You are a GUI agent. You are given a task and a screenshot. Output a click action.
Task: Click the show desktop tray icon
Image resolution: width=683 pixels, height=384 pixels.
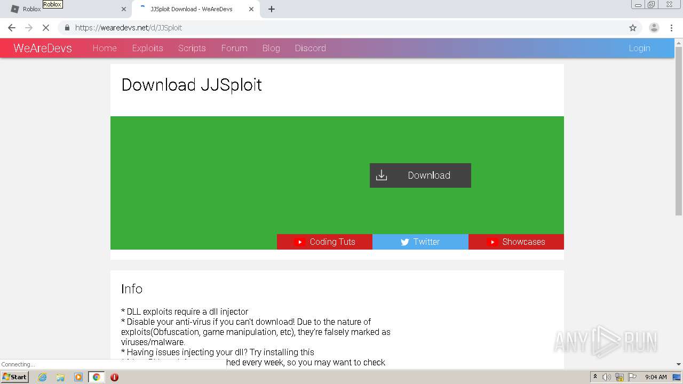(x=677, y=377)
